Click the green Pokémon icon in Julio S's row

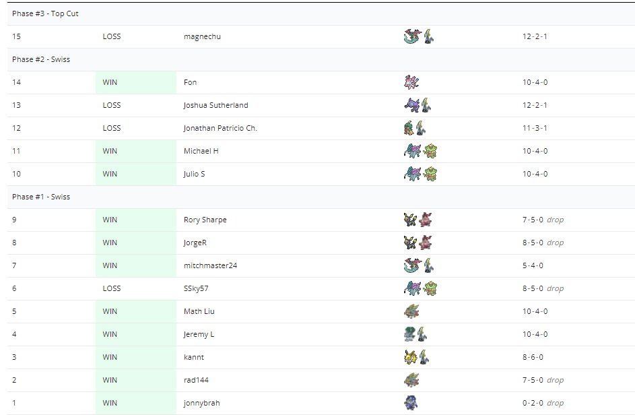coord(430,174)
